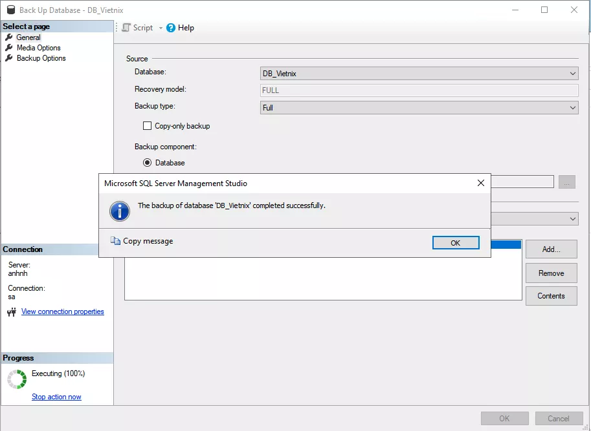591x431 pixels.
Task: Click the blue information icon in dialog
Action: pos(118,210)
